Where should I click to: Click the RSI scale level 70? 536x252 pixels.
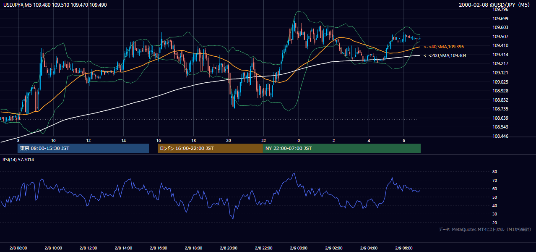[494, 180]
